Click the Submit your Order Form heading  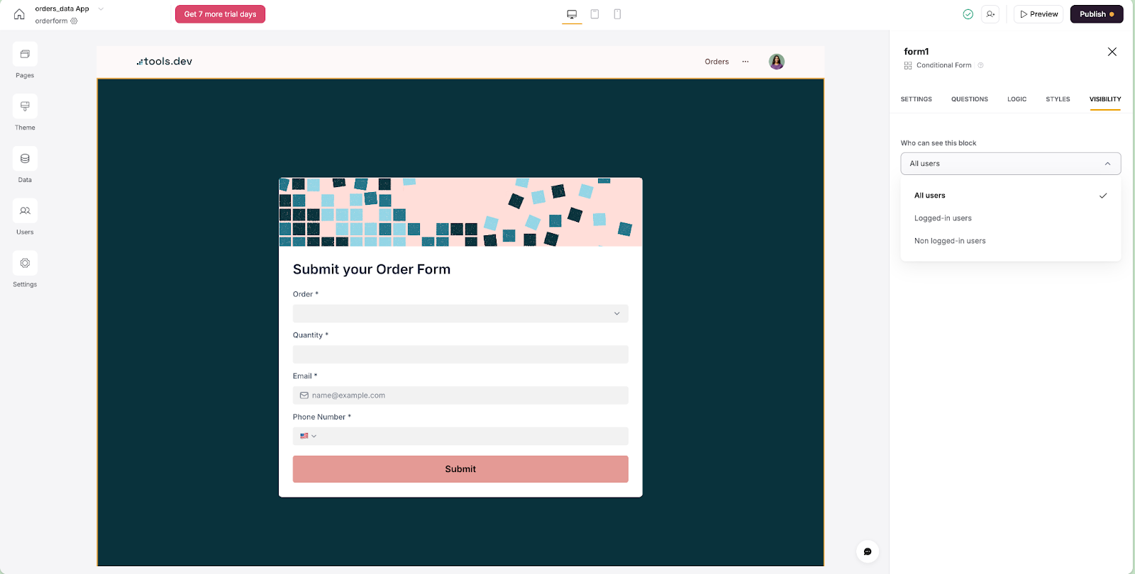tap(372, 269)
